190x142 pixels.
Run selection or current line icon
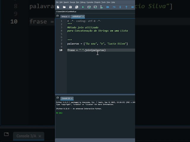[102, 7]
